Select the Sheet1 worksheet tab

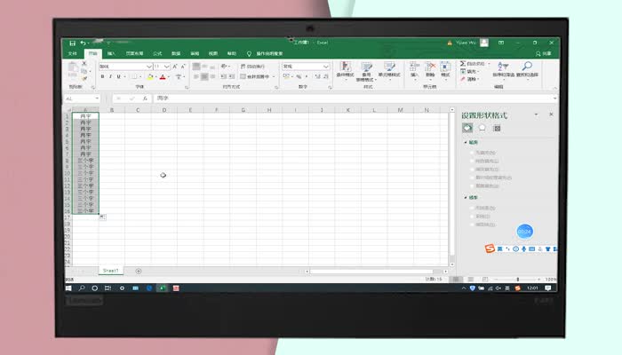(x=111, y=271)
